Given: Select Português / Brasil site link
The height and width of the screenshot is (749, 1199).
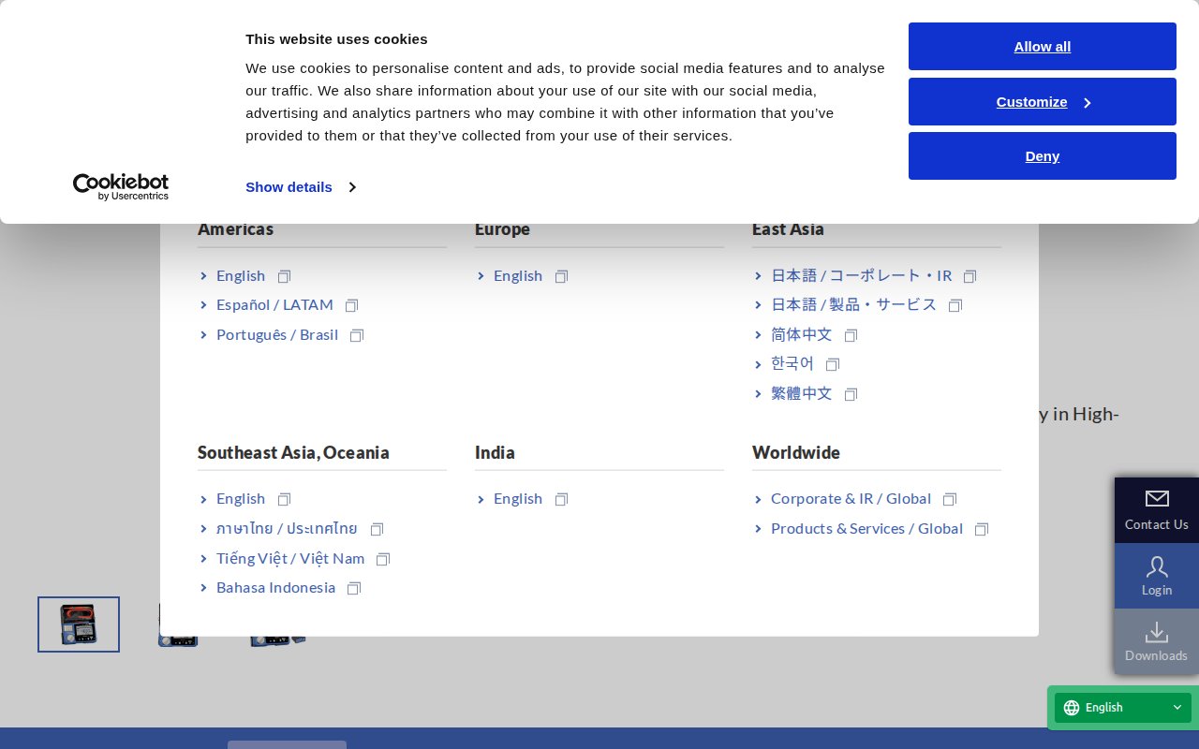Looking at the screenshot, I should tap(276, 334).
